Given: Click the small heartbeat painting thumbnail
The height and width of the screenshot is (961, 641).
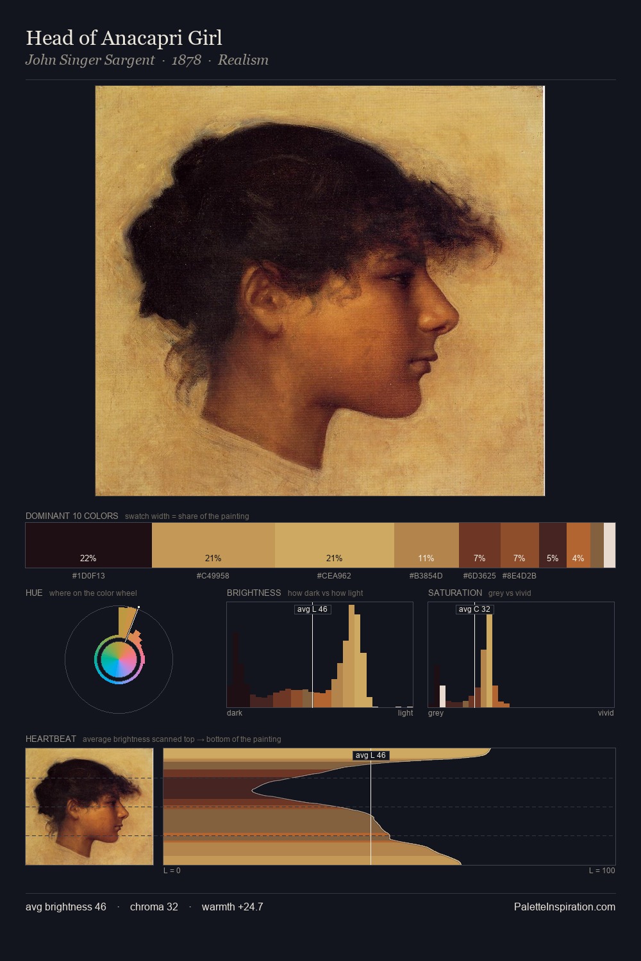Looking at the screenshot, I should (x=89, y=807).
